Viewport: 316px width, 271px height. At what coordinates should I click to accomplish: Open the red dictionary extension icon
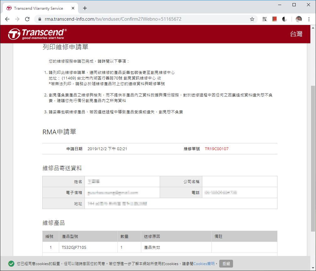click(275, 19)
